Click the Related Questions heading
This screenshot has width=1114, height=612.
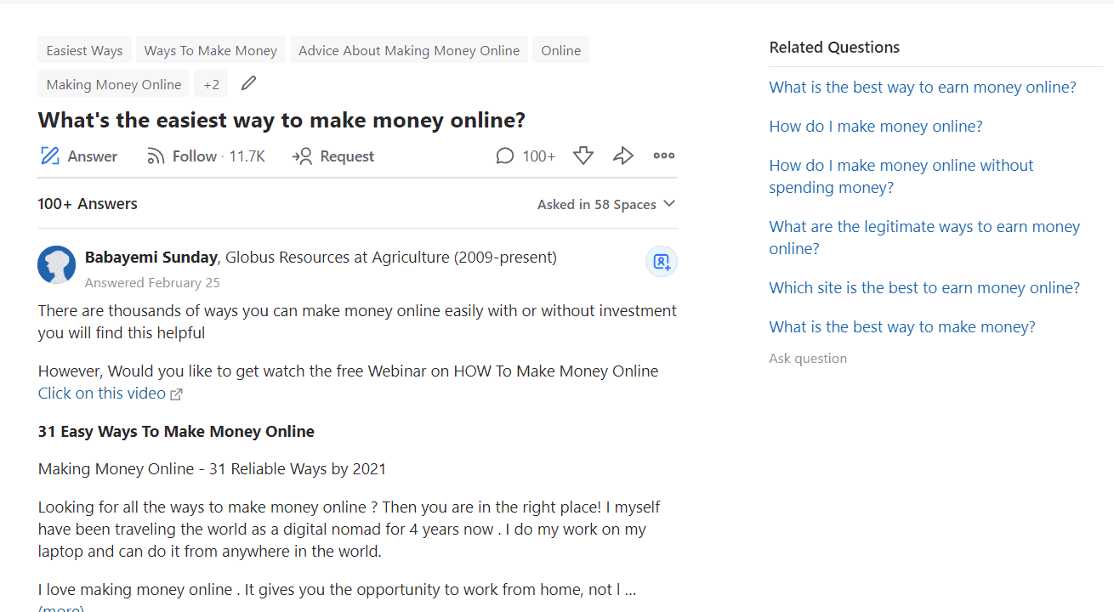click(x=834, y=48)
